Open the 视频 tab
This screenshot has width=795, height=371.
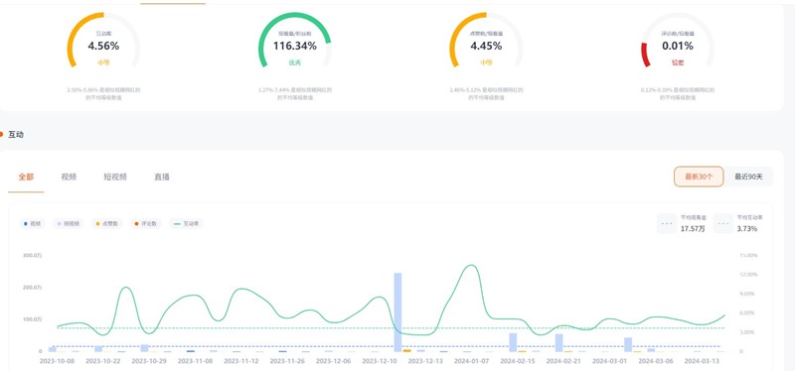click(x=69, y=178)
